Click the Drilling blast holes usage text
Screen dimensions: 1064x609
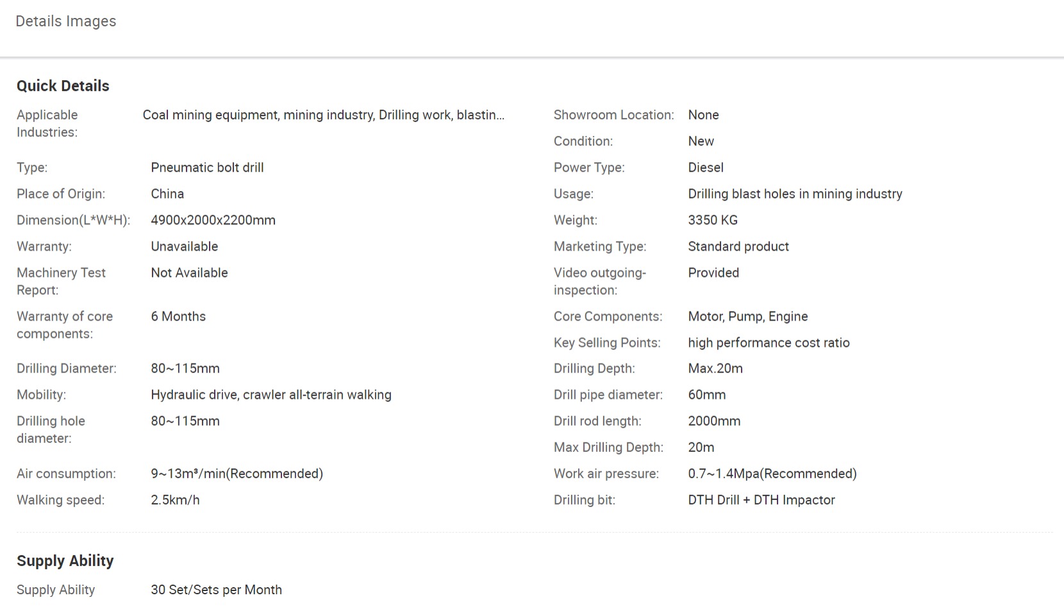[x=795, y=194]
